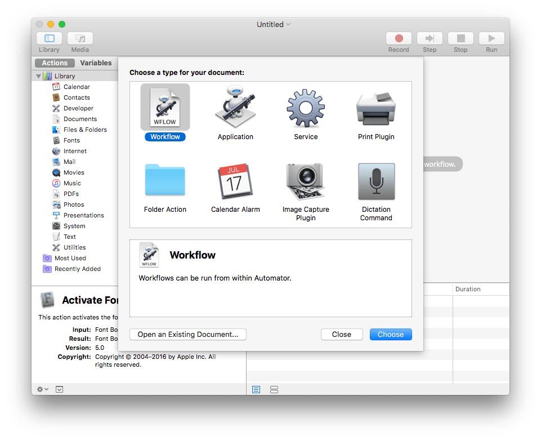Pick the Folder Action folder icon
The image size is (541, 440).
165,181
